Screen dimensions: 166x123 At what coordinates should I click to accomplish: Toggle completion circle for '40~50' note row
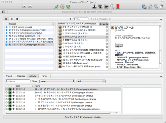6,89
